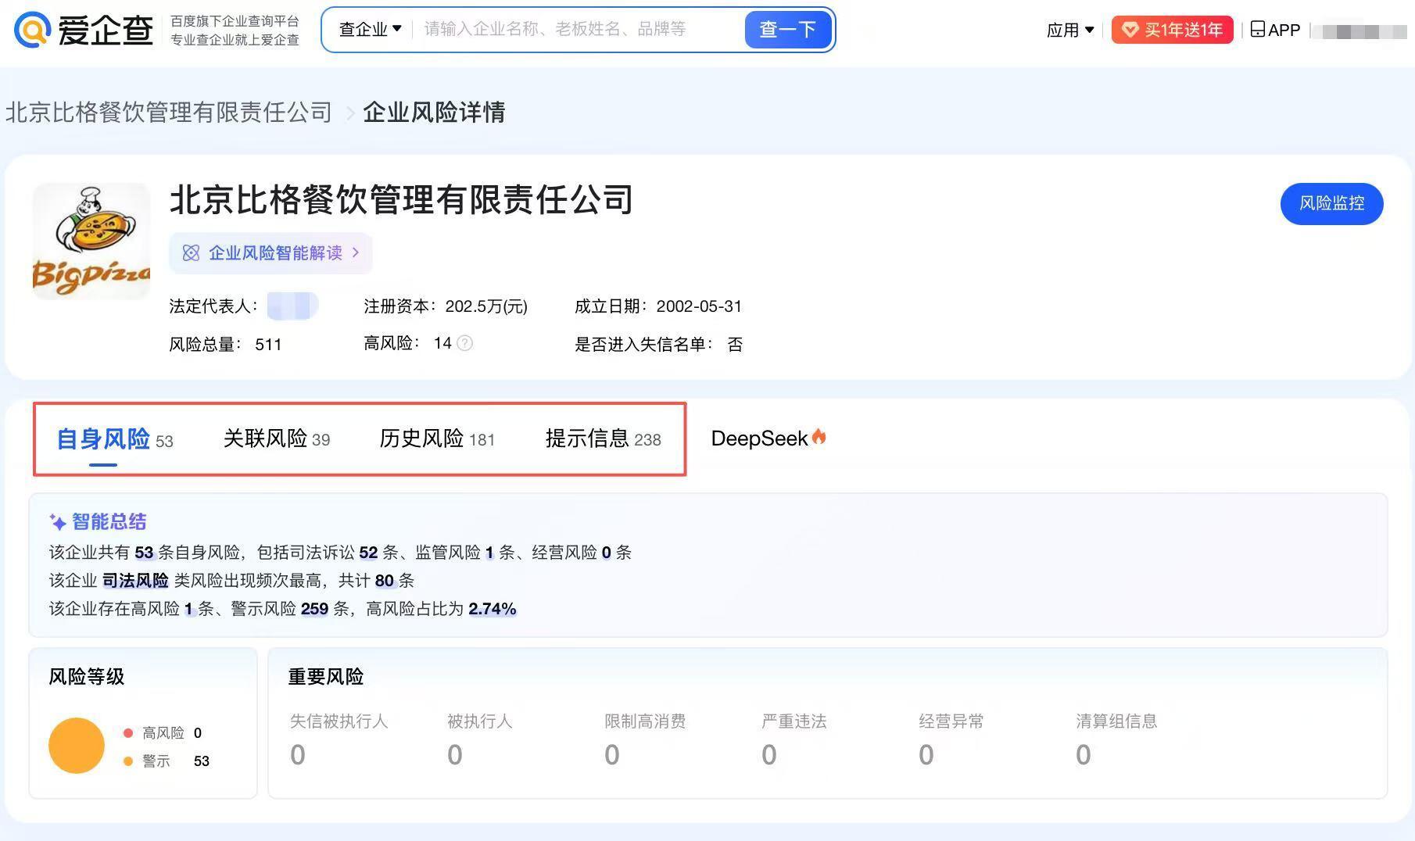Open the APP download link
This screenshot has width=1415, height=841.
[1275, 30]
